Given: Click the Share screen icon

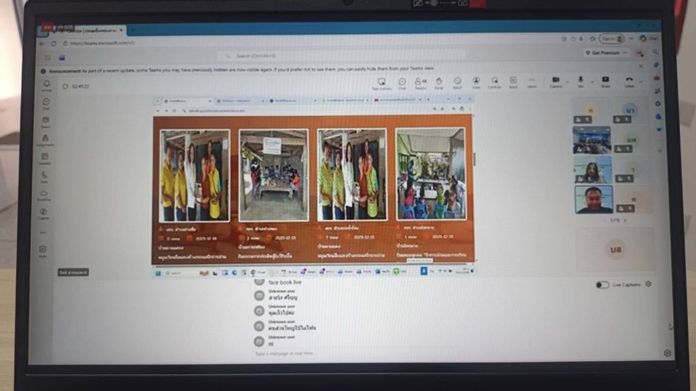Looking at the screenshot, I should click(606, 82).
